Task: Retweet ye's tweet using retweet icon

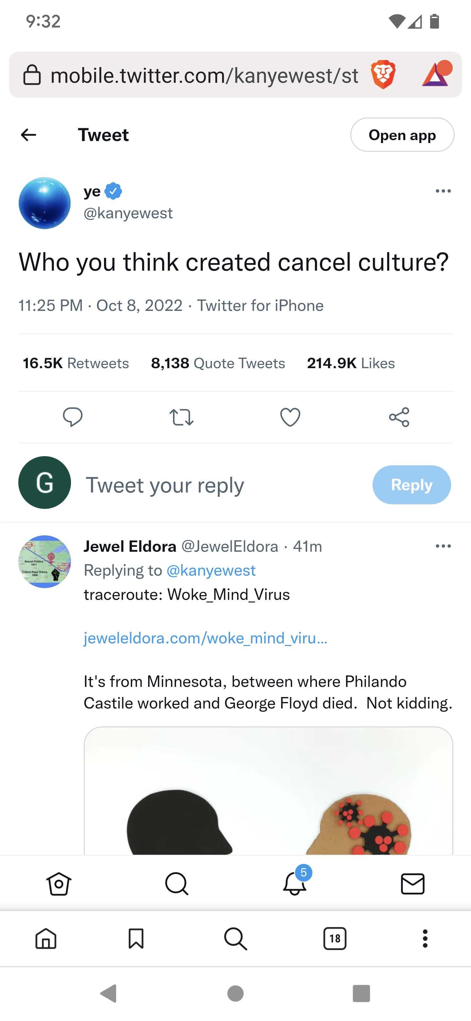Action: [x=182, y=417]
